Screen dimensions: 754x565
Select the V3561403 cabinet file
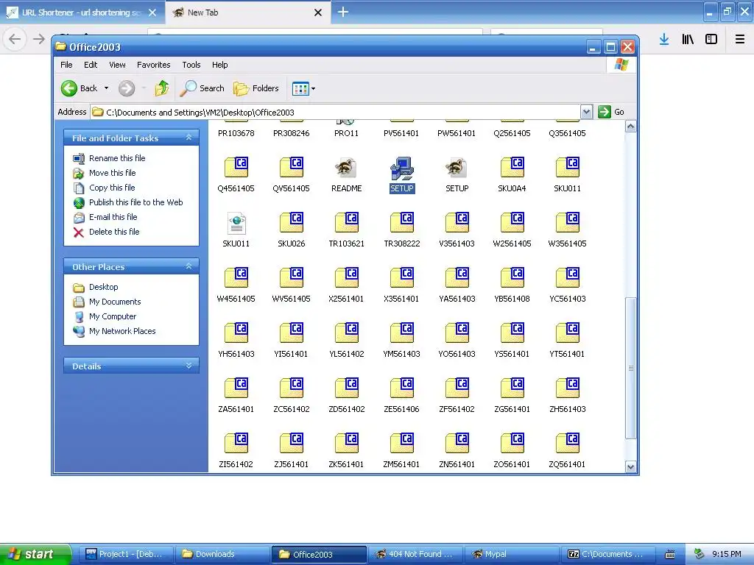click(x=457, y=223)
